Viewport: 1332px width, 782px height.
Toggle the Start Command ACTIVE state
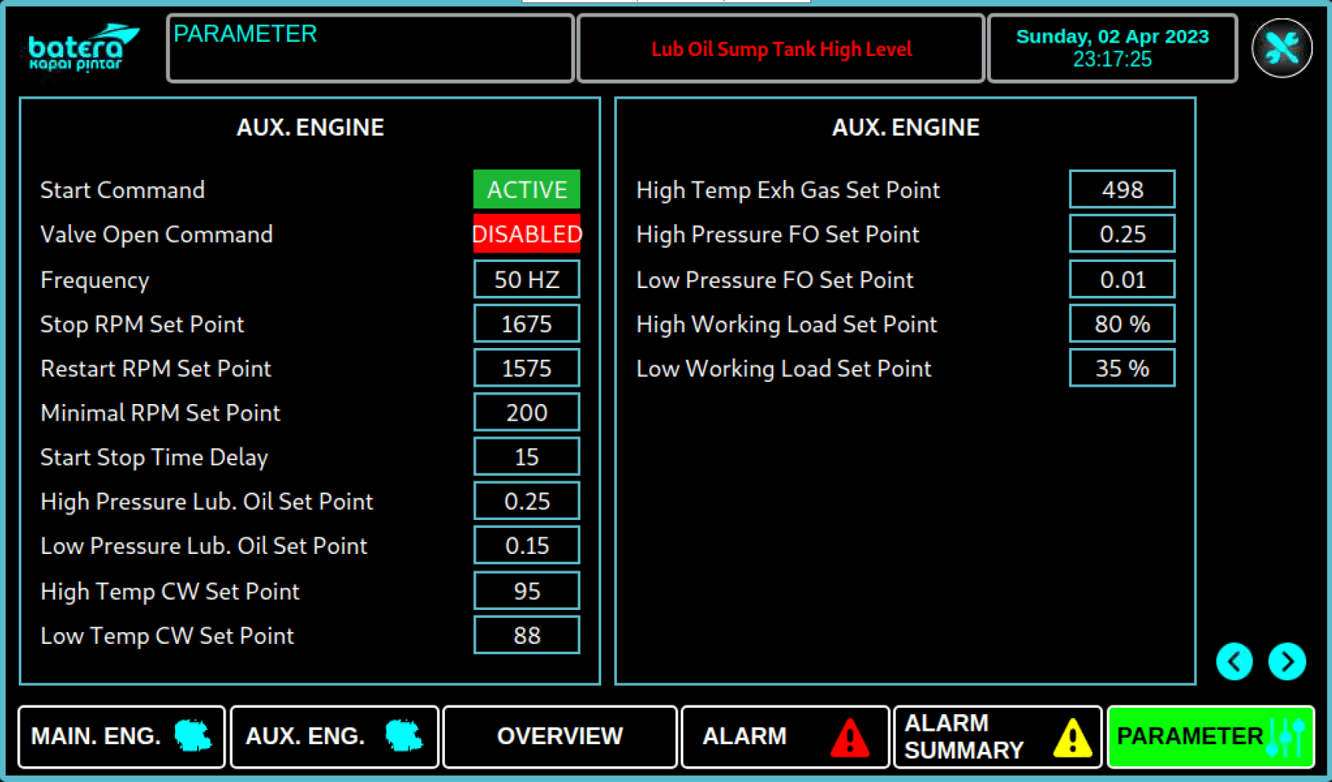(x=526, y=189)
